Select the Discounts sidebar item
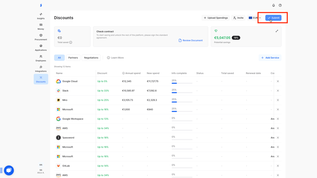This screenshot has width=317, height=178. (41, 79)
